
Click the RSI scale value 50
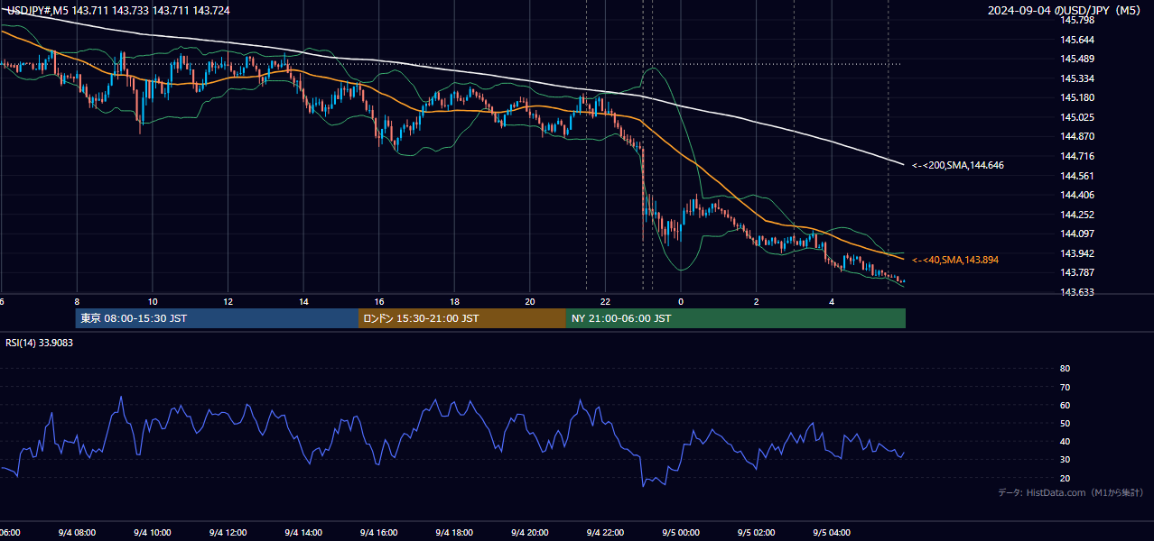pos(1065,424)
